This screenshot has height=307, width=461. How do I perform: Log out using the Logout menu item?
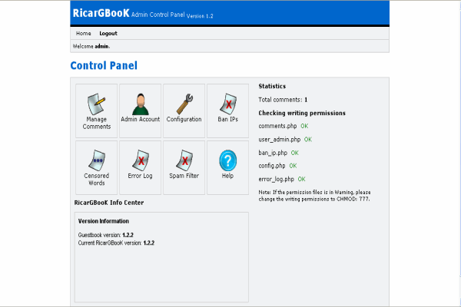(x=108, y=34)
